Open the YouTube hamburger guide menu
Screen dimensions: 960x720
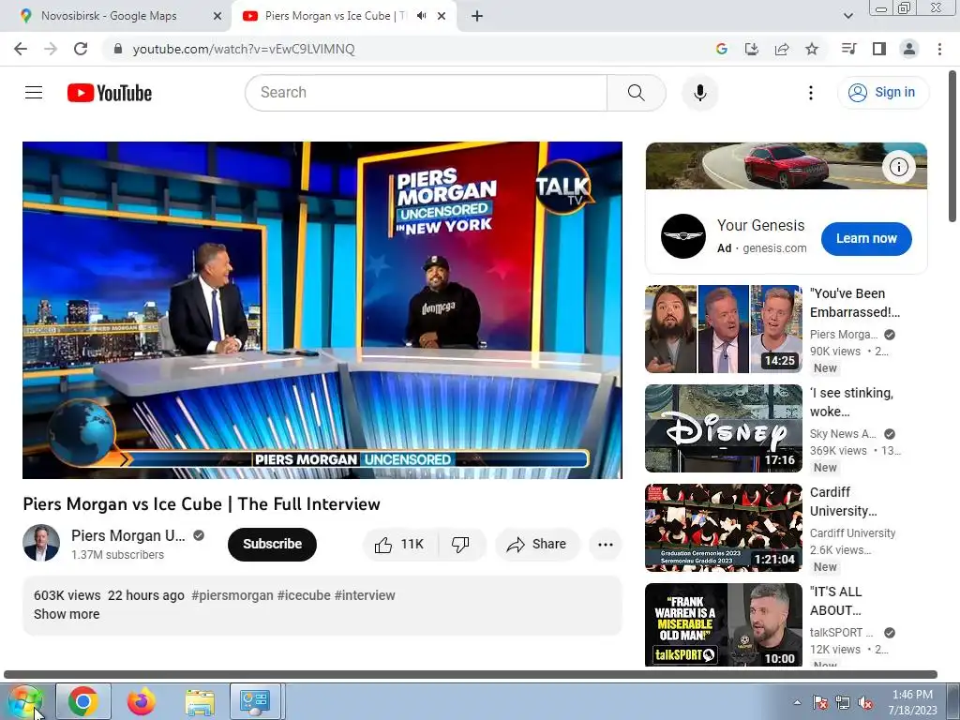(34, 93)
